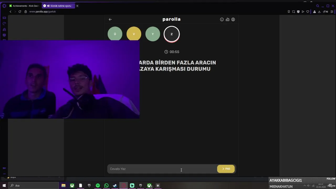Image resolution: width=336 pixels, height=189 pixels.
Task: Open the ad blocker shield icon
Action: [x=298, y=12]
